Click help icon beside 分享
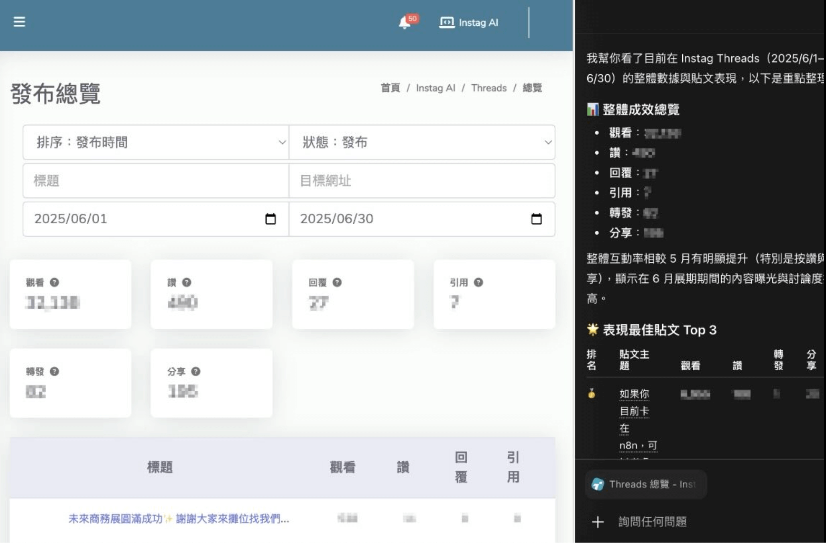The image size is (826, 543). [x=196, y=372]
